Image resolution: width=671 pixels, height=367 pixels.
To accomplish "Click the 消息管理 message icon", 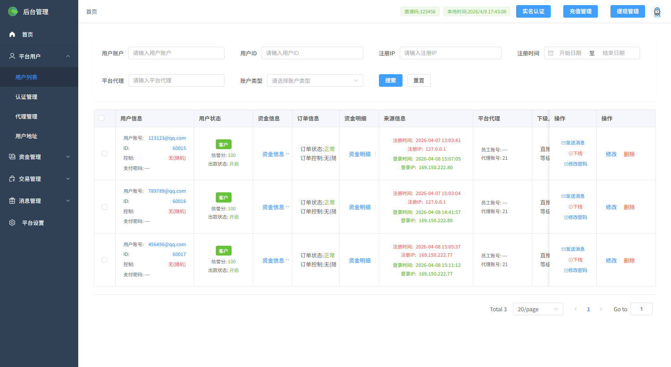I will click(12, 201).
